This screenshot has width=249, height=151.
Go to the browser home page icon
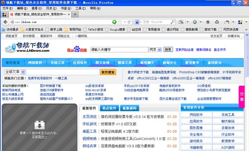pos(208,22)
